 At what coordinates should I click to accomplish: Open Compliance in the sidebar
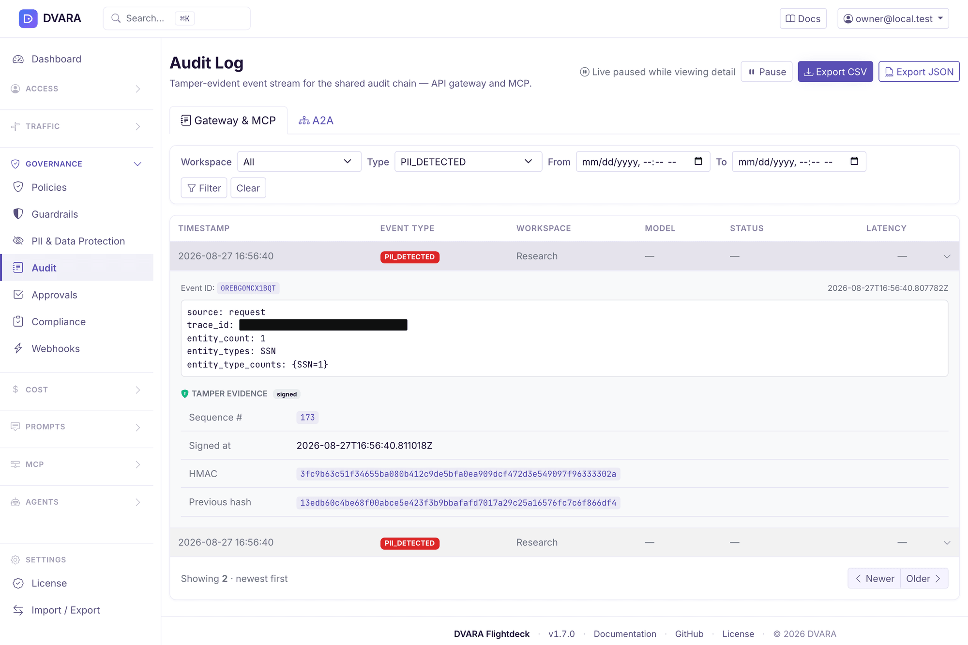click(x=77, y=322)
